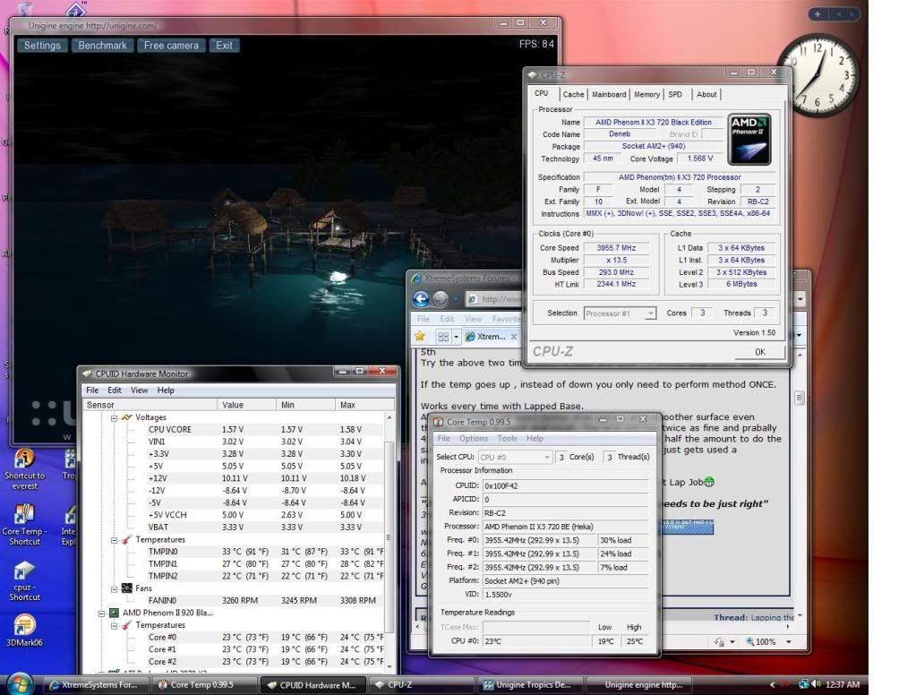Select the CPU VCORE row in Hardware Monitor
916x695 pixels.
(234, 430)
